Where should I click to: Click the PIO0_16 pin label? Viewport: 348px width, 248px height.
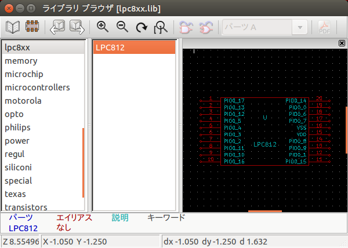(x=234, y=161)
